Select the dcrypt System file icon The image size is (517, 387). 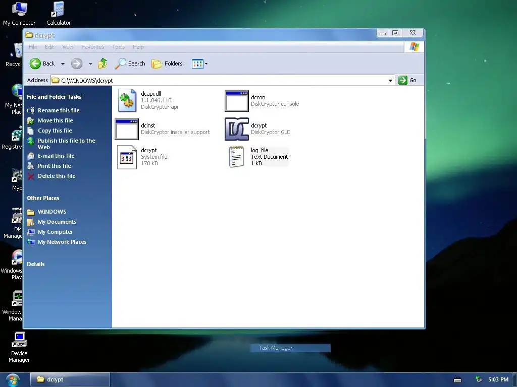127,157
